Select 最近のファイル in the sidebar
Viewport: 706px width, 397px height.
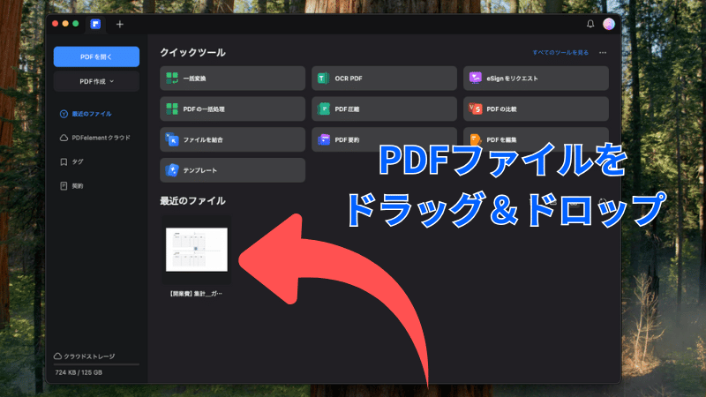92,114
